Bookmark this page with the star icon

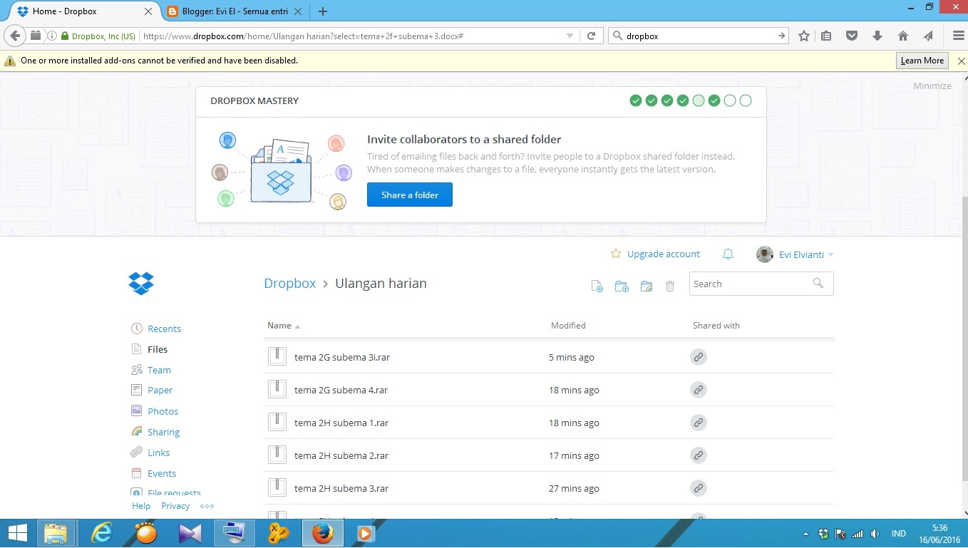[x=804, y=36]
